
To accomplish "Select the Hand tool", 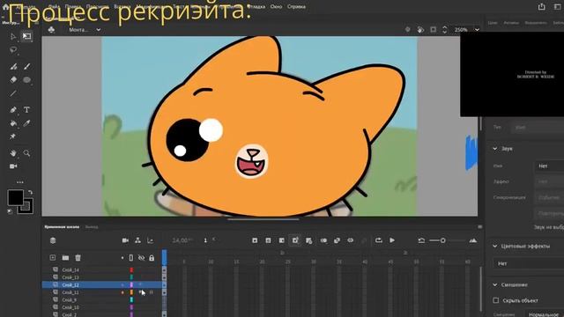I will click(13, 153).
